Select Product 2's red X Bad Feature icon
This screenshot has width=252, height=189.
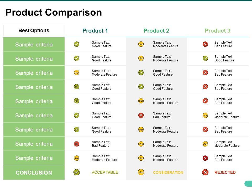[141, 115]
